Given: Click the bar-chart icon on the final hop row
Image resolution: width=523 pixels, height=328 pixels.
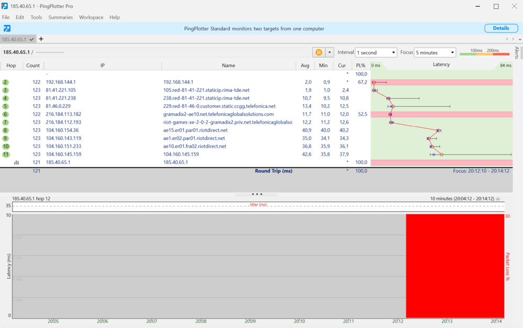Looking at the screenshot, I should pyautogui.click(x=16, y=162).
